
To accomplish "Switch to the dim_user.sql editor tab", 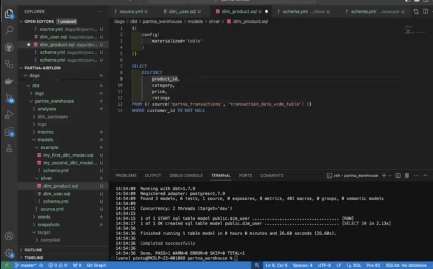I will (182, 11).
